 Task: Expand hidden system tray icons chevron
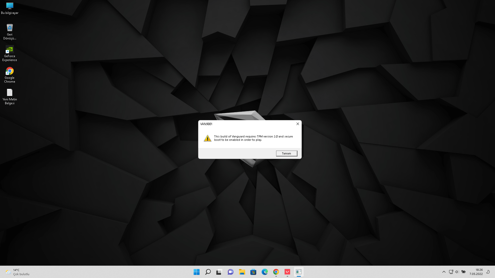click(444, 272)
